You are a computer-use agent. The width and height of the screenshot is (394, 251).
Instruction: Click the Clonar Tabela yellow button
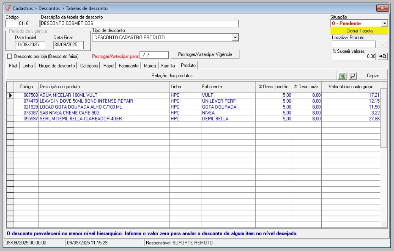(359, 31)
